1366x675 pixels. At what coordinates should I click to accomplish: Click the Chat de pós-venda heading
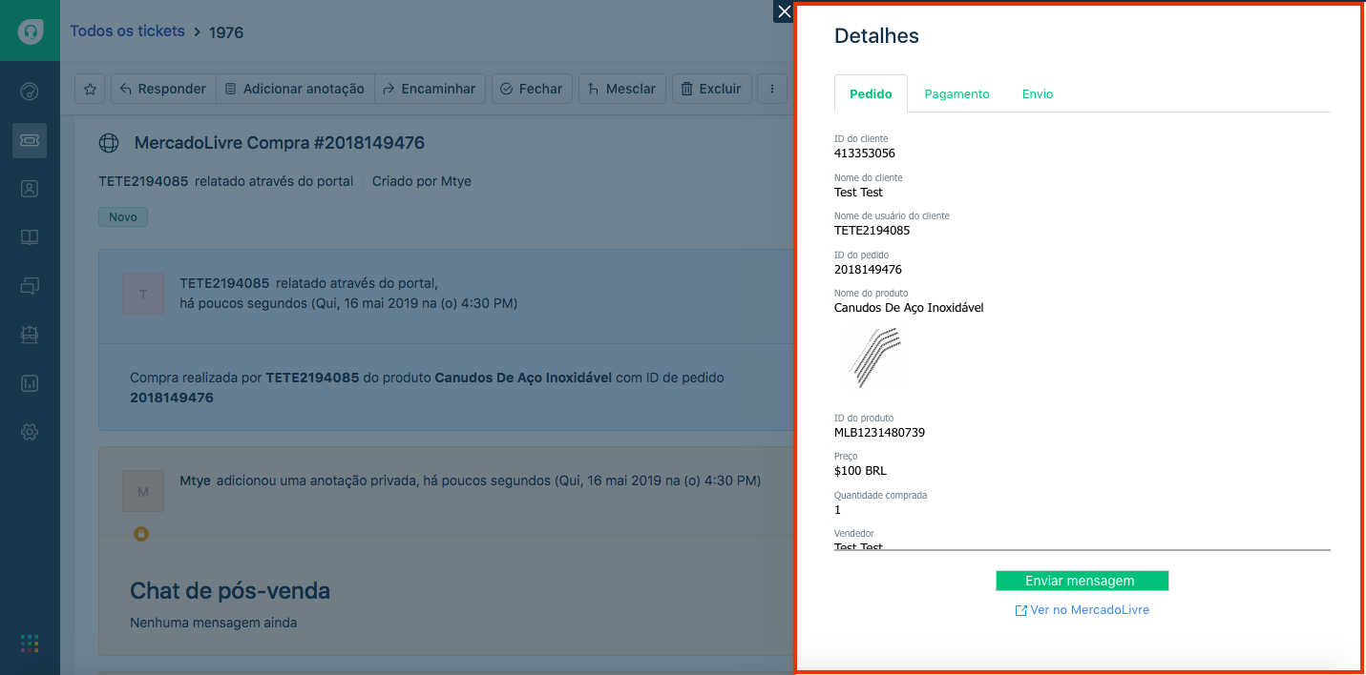click(230, 591)
